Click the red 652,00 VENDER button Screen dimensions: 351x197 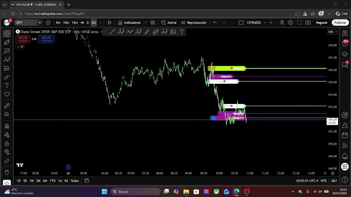click(23, 39)
